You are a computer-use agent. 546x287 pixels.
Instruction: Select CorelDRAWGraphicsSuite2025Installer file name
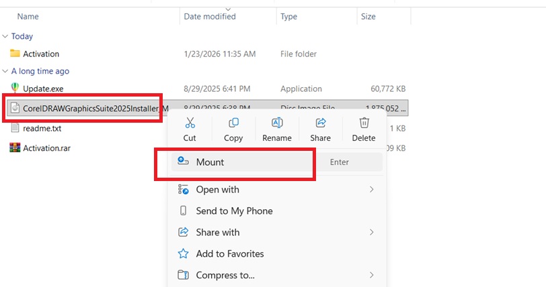tap(95, 109)
